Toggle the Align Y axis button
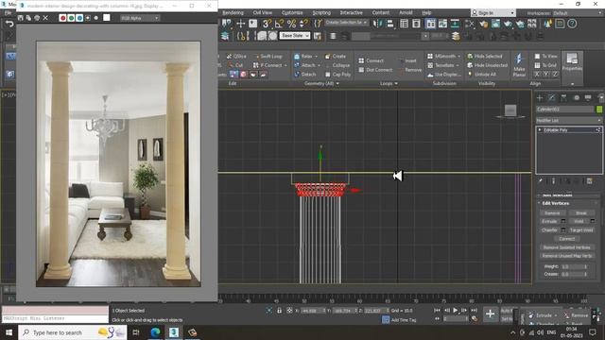 [546, 74]
